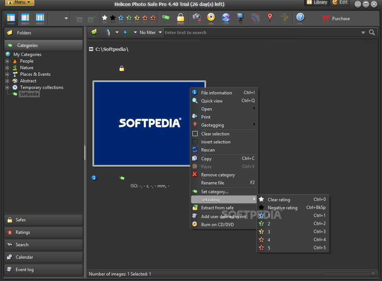
Task: Open the No filter dropdown
Action: pyautogui.click(x=150, y=33)
